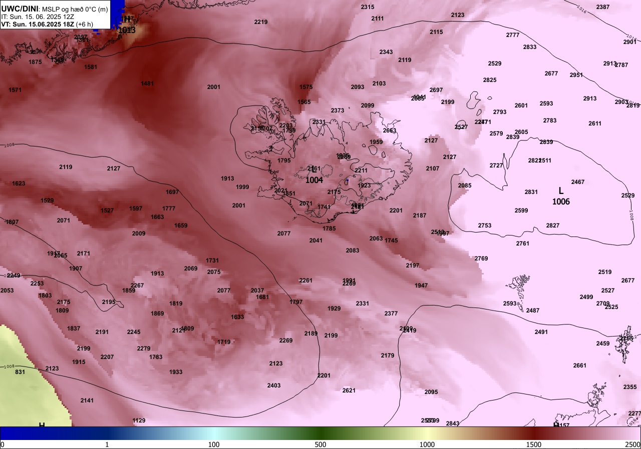The image size is (641, 449).
Task: Click the title 'UWC/DINI: MSLP og hæð 0°C (m)'
Action: [54, 8]
